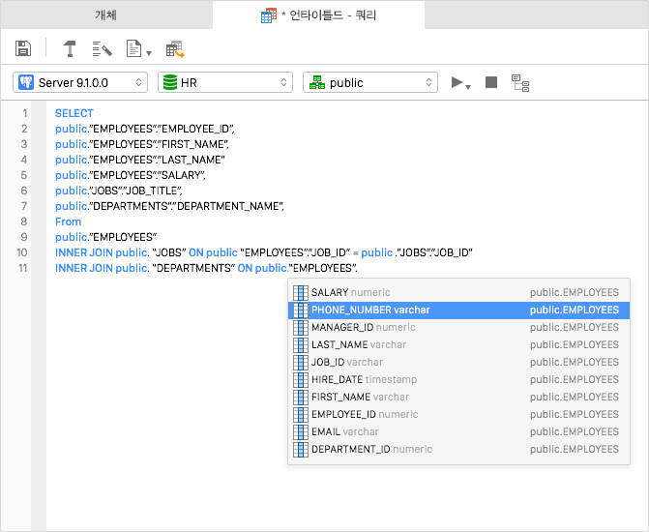Click the Explain query plan icon
649x532 pixels.
[520, 83]
